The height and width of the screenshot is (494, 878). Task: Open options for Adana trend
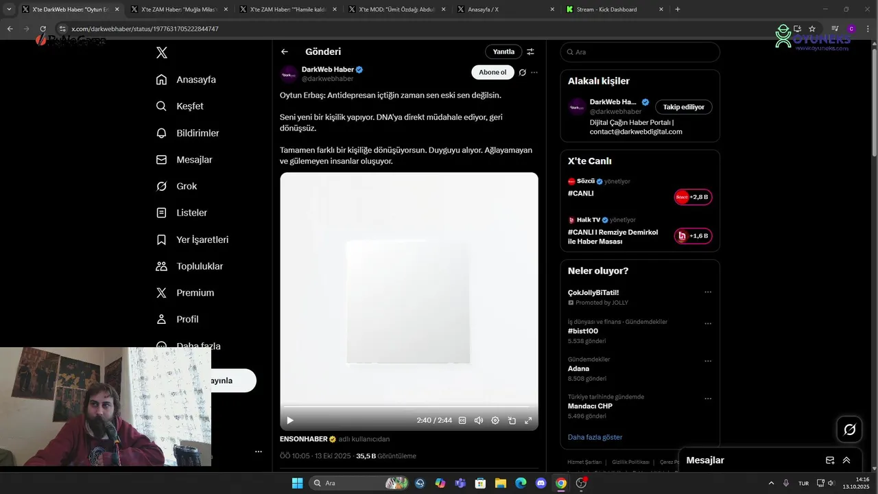click(708, 361)
